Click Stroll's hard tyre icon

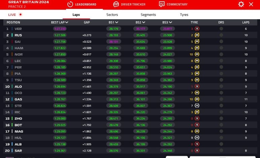tap(197, 106)
